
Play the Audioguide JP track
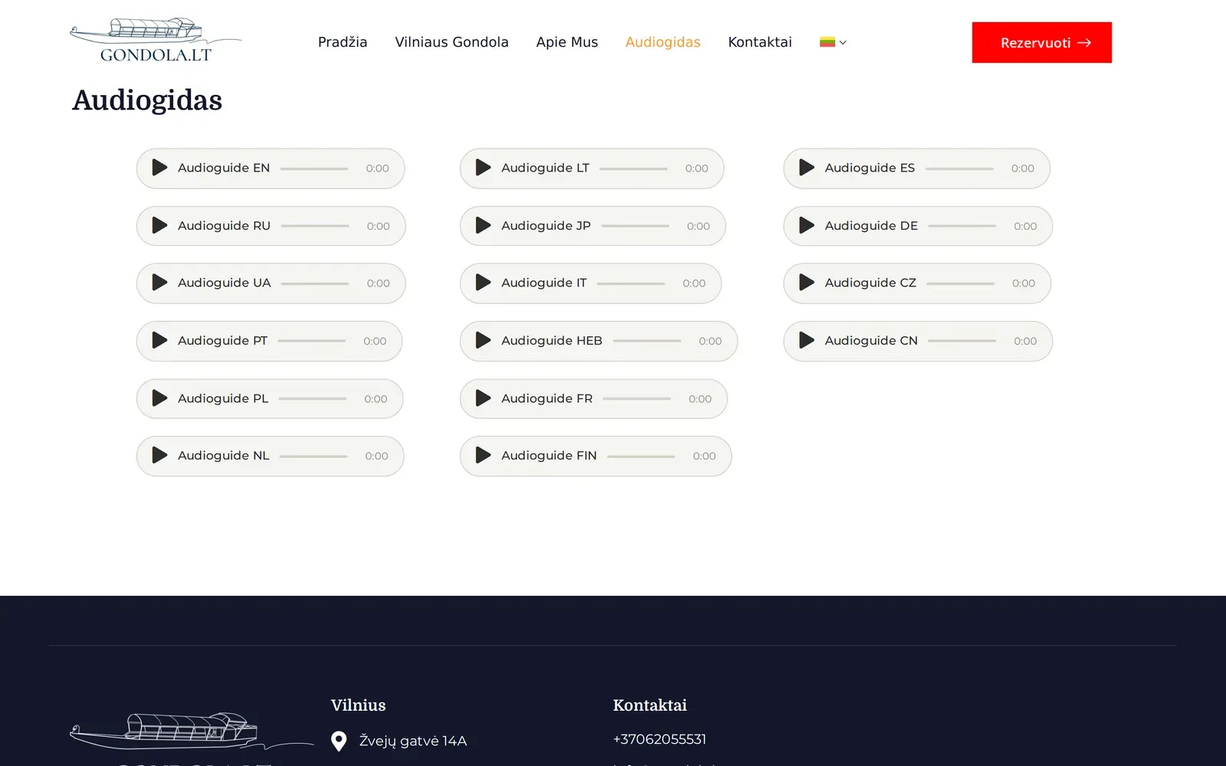(x=483, y=225)
